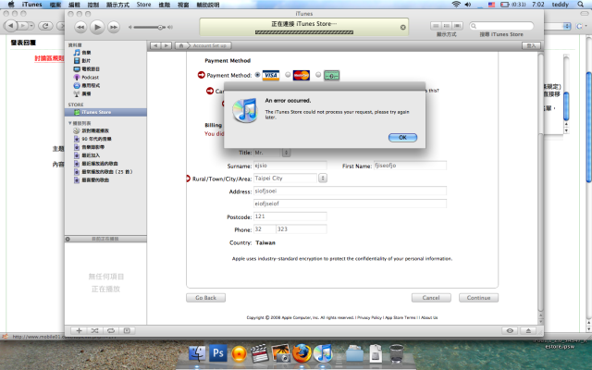Open the iTunes application menu
The width and height of the screenshot is (592, 370).
tap(31, 5)
